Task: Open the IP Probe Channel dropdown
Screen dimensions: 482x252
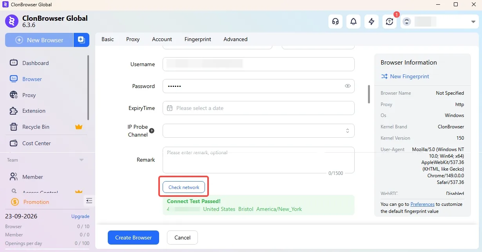Action: point(259,131)
